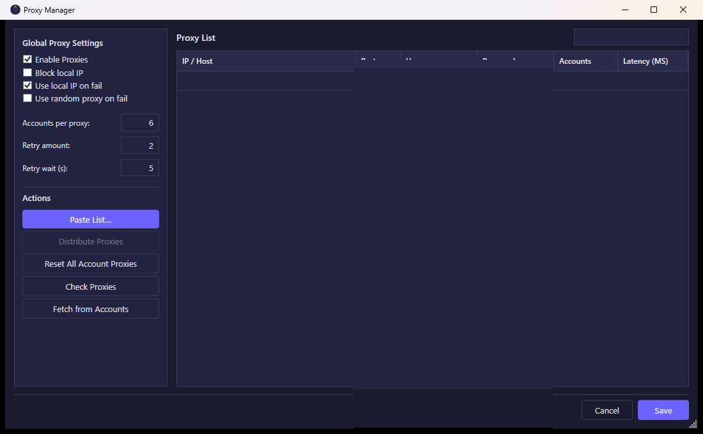This screenshot has height=434, width=703.
Task: Fetch proxies from Accounts
Action: click(91, 309)
